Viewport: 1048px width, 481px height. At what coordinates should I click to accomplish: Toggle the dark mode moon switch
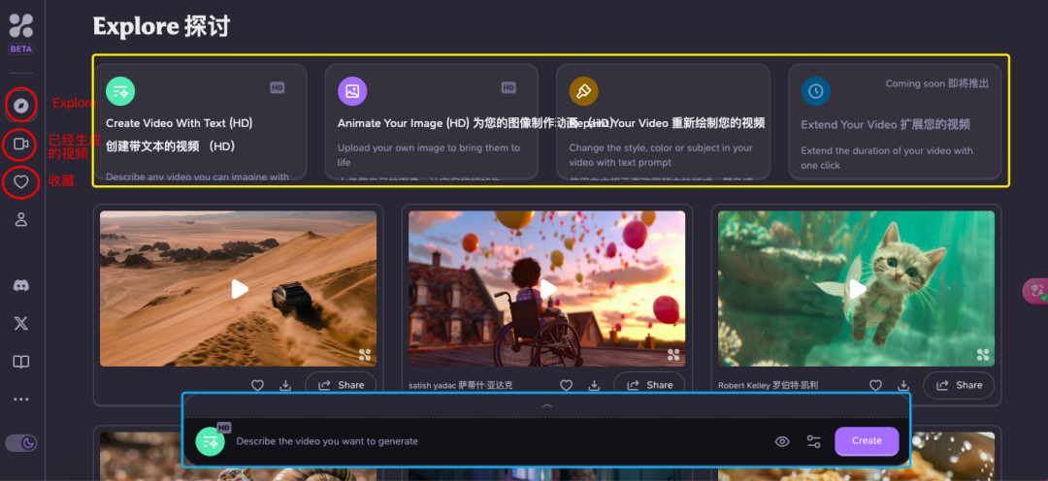click(x=21, y=443)
